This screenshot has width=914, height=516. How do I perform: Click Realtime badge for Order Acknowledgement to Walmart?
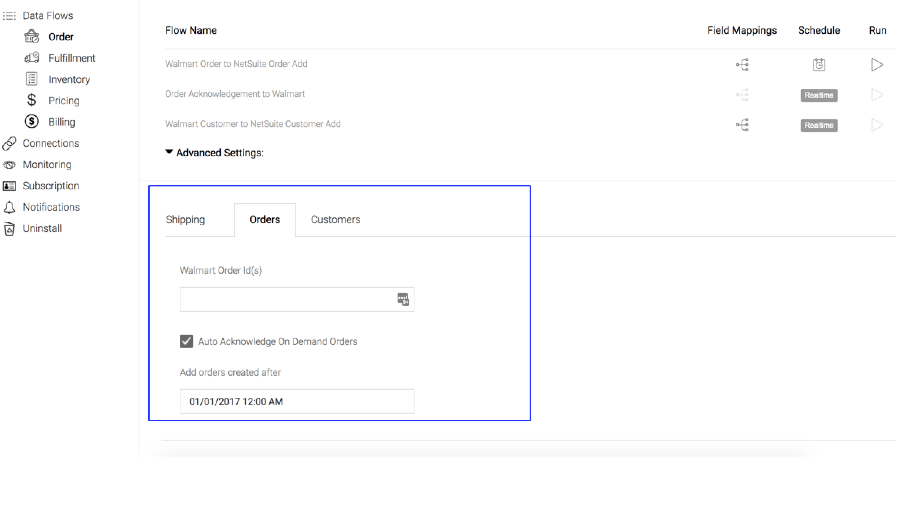(x=819, y=95)
